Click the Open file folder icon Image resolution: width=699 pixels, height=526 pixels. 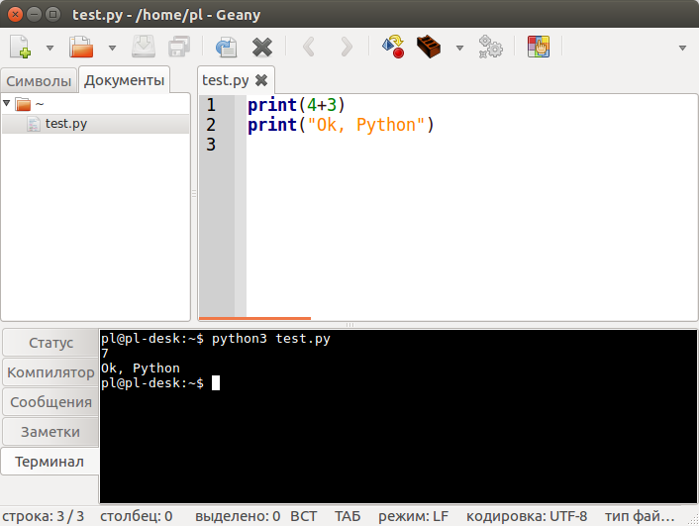(x=81, y=47)
